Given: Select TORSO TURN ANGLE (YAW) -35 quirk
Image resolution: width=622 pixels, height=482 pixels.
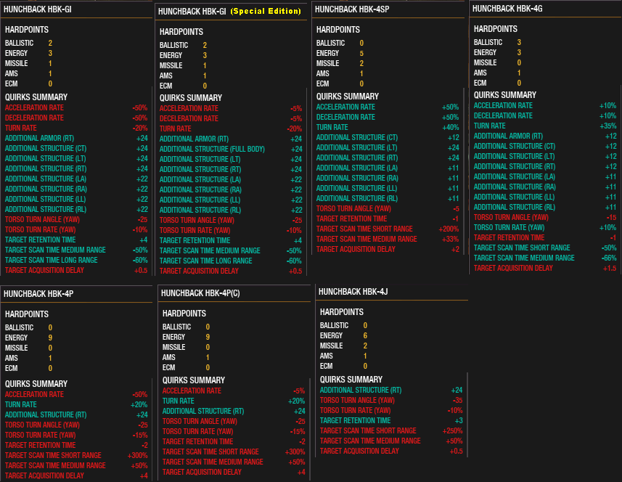Looking at the screenshot, I should pos(391,400).
